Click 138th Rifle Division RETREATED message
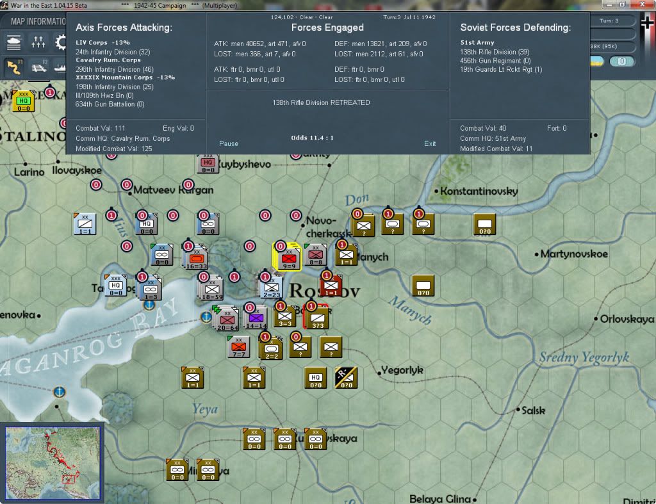The image size is (656, 504). point(321,102)
